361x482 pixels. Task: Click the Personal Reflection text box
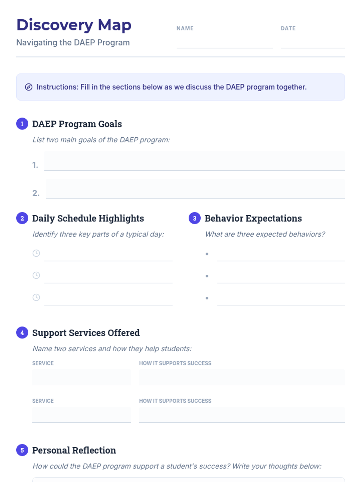189,480
